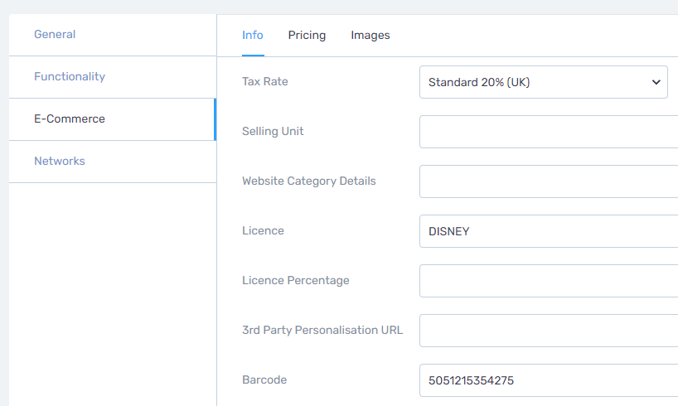
Task: Click the Selling Unit label
Action: tap(273, 131)
